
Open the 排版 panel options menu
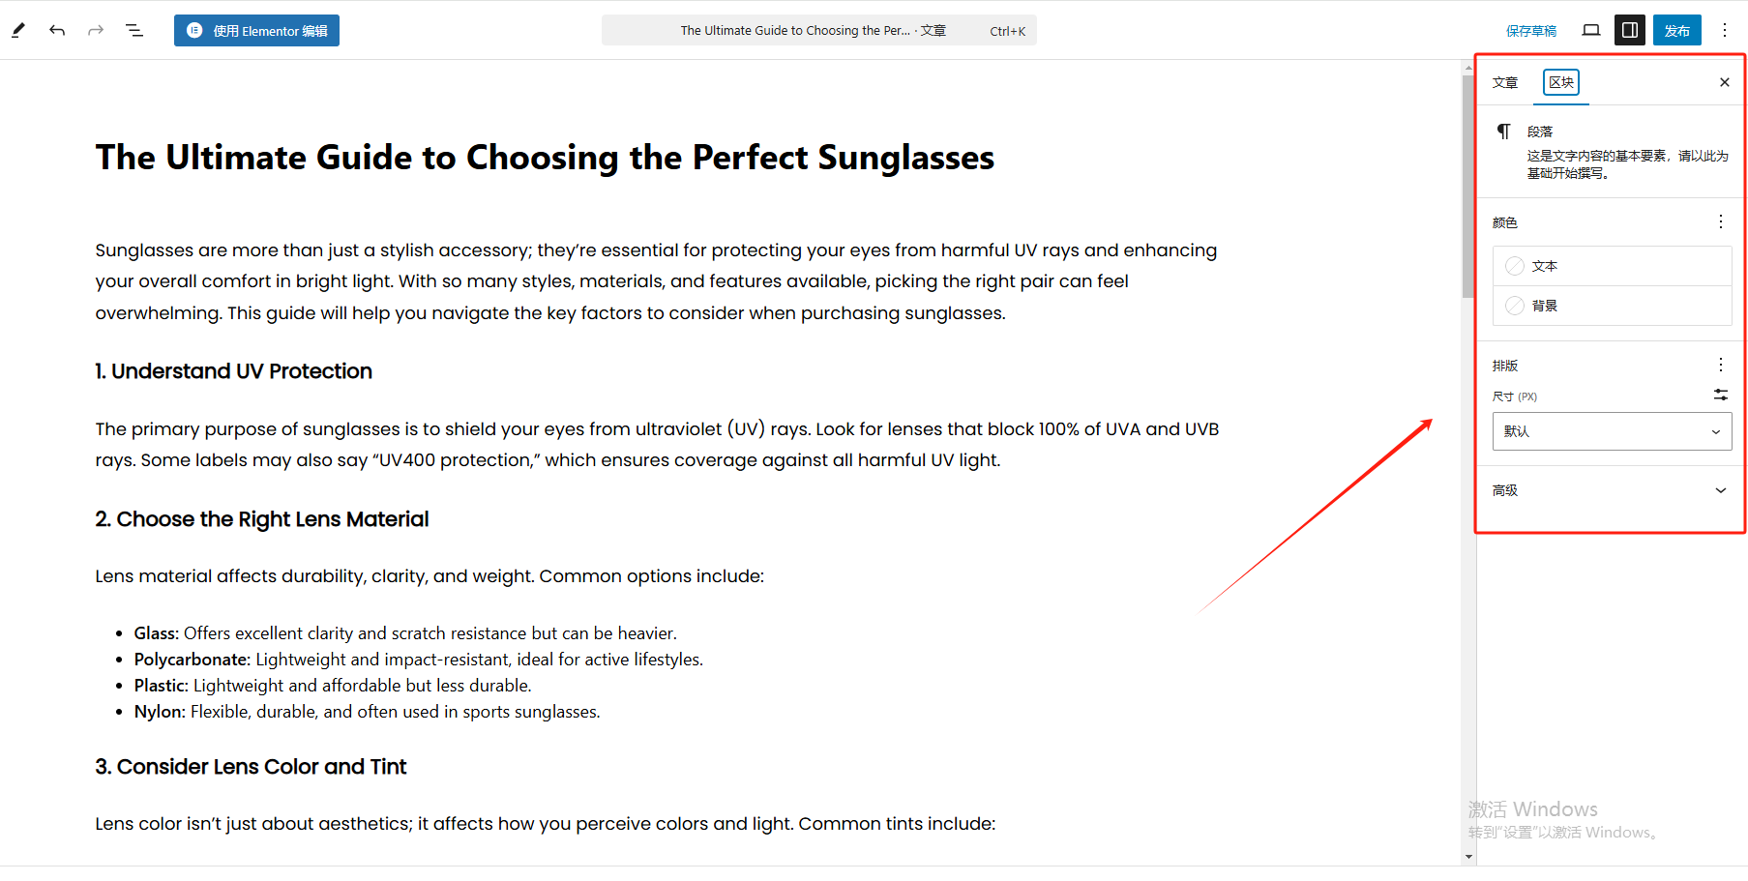click(x=1720, y=365)
